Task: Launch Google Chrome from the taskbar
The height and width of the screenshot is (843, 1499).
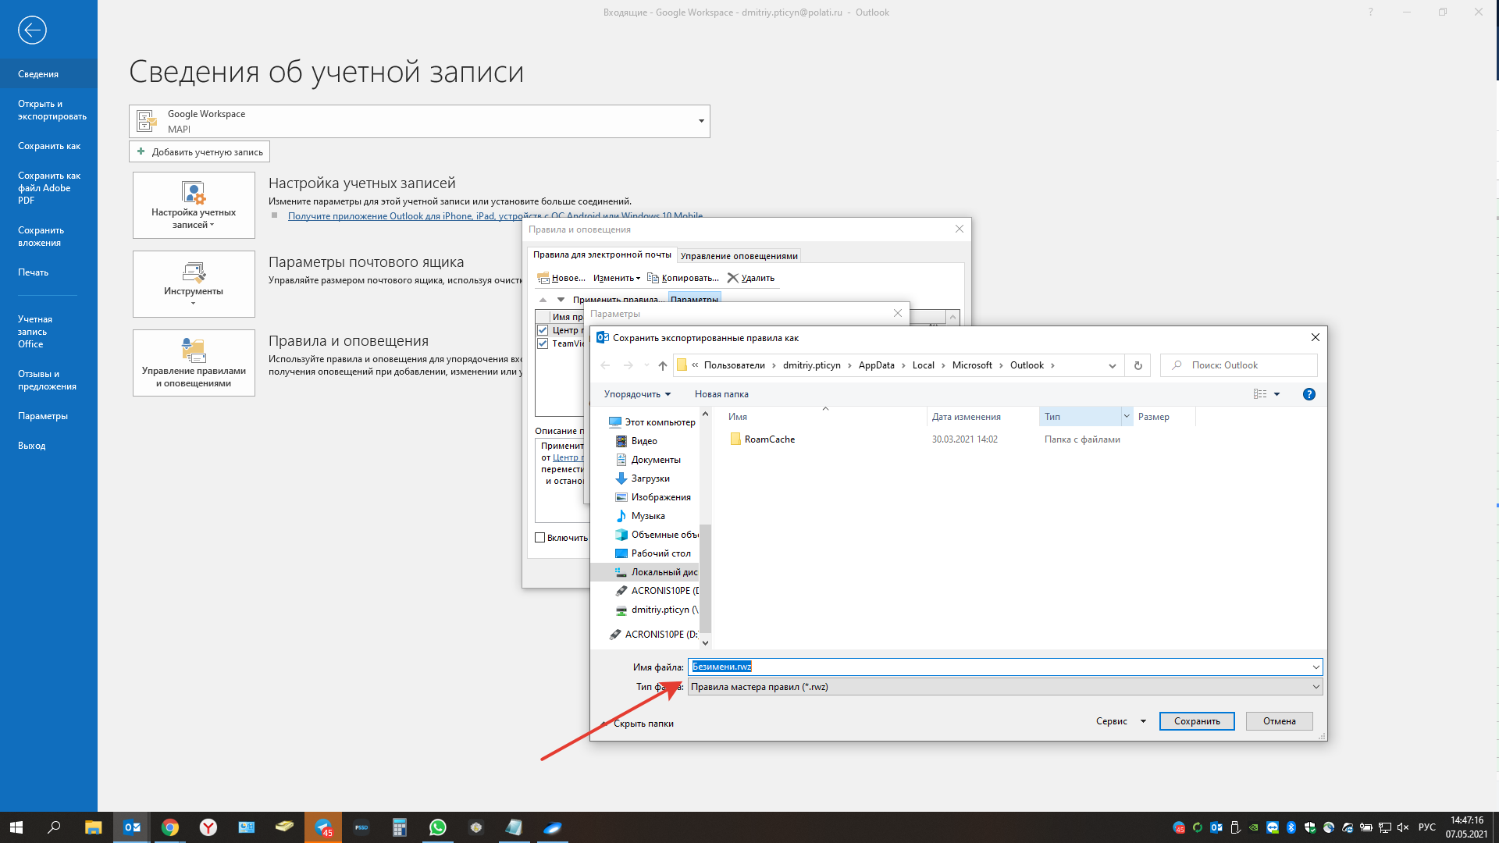Action: point(169,827)
